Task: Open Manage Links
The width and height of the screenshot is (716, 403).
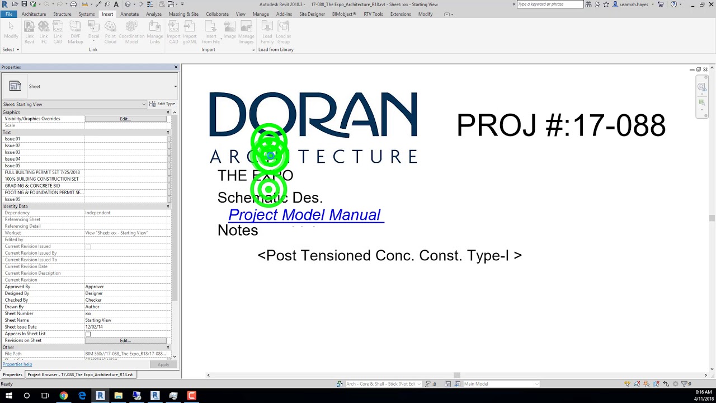Action: (155, 32)
